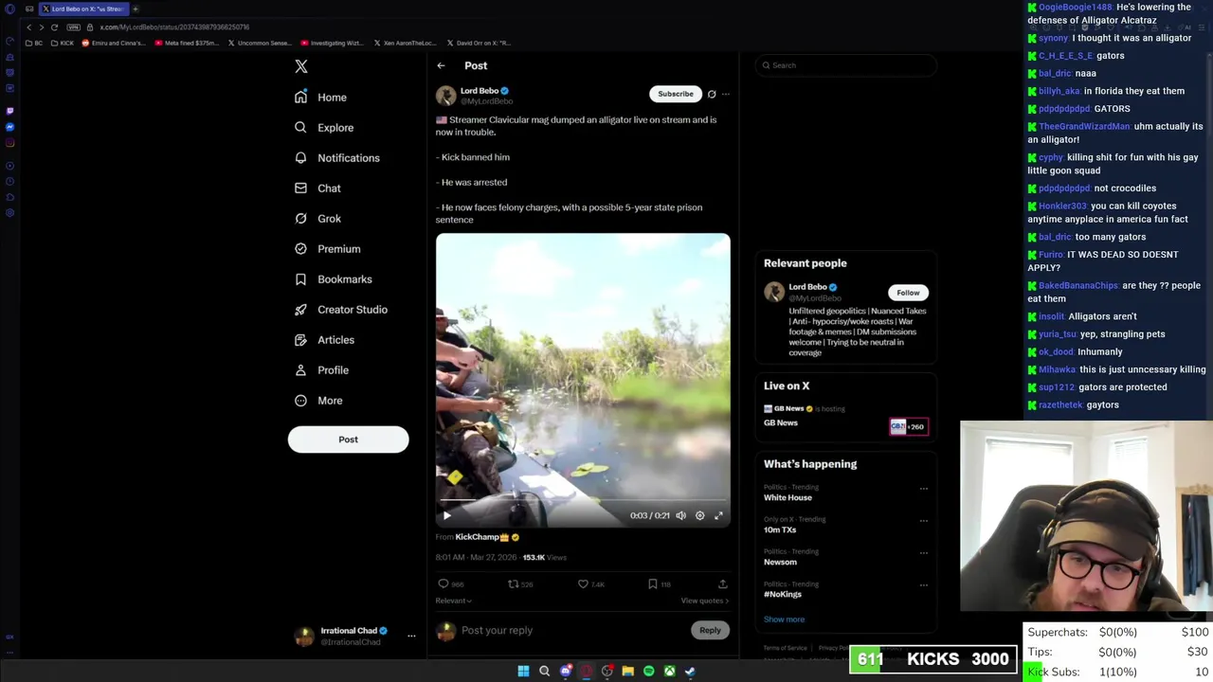Click browser back arrow
The height and width of the screenshot is (682, 1213).
pyautogui.click(x=28, y=27)
